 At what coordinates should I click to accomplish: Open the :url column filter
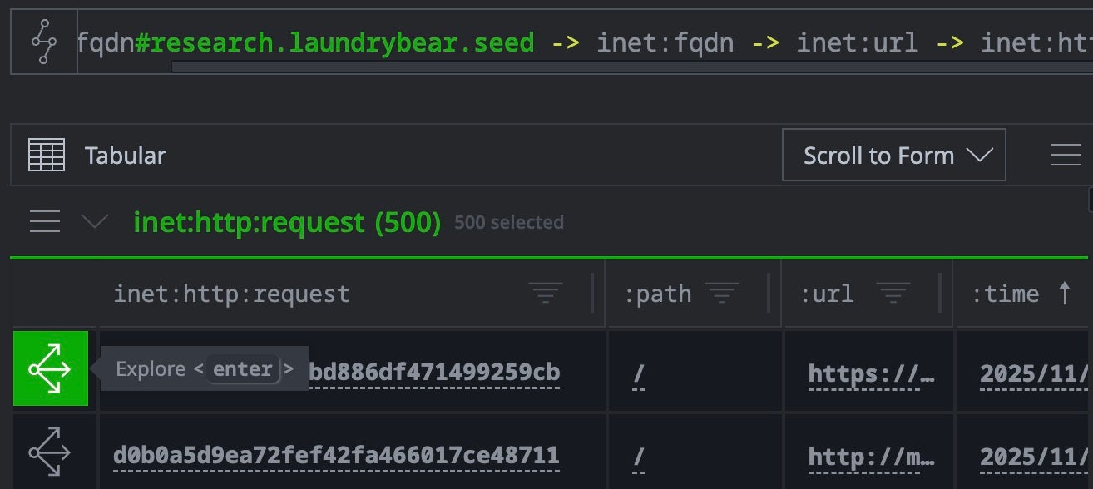tap(893, 293)
